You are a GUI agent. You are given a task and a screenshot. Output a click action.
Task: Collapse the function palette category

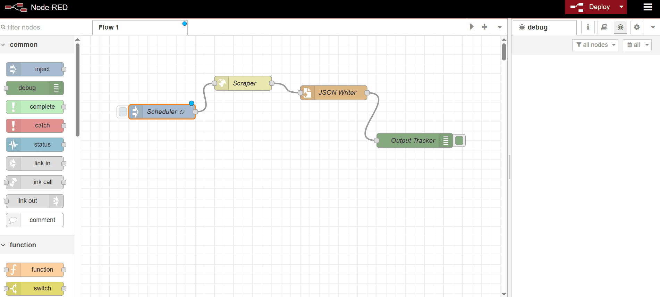pyautogui.click(x=37, y=245)
